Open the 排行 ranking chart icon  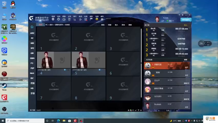point(75,19)
